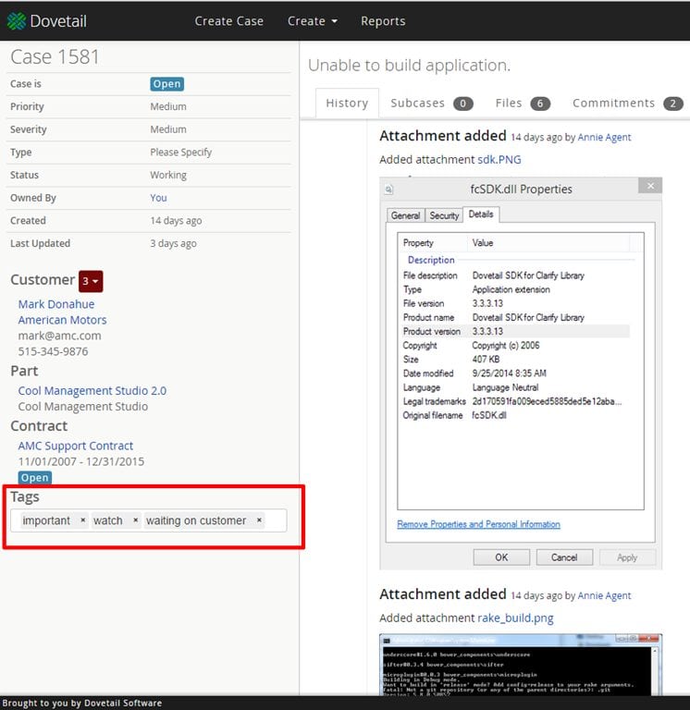Click contract dates 11/01/2007 - 12/31/2015

click(x=81, y=461)
